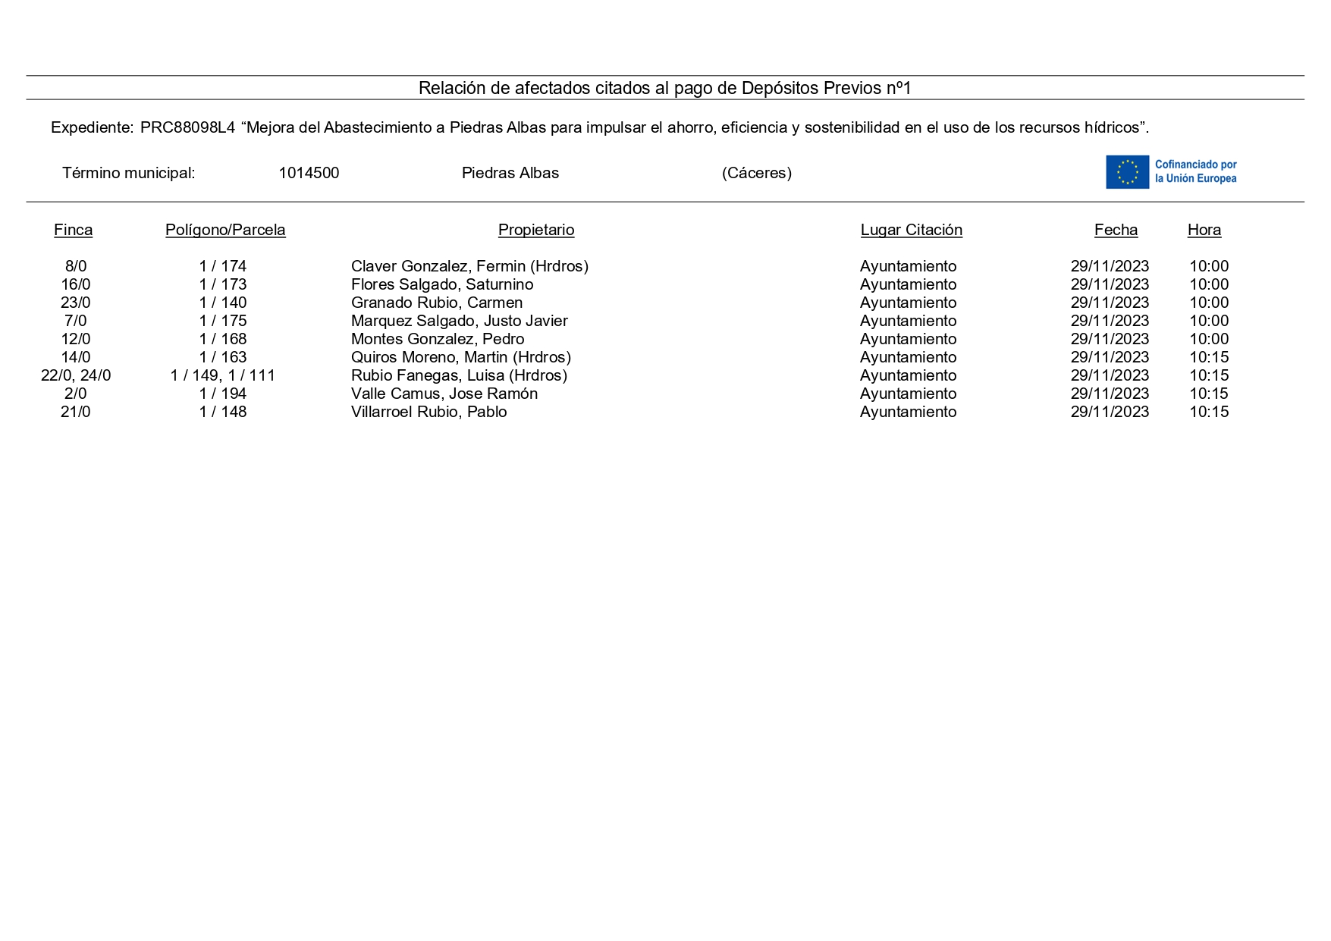
Task: Click the 10:00 time in Granado Rubio row
Action: point(1209,303)
